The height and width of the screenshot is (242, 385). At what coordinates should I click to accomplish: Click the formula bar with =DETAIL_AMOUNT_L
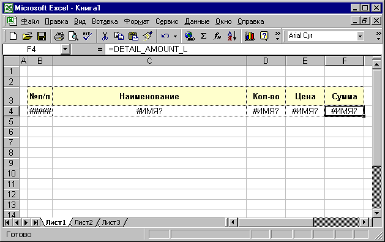click(243, 50)
